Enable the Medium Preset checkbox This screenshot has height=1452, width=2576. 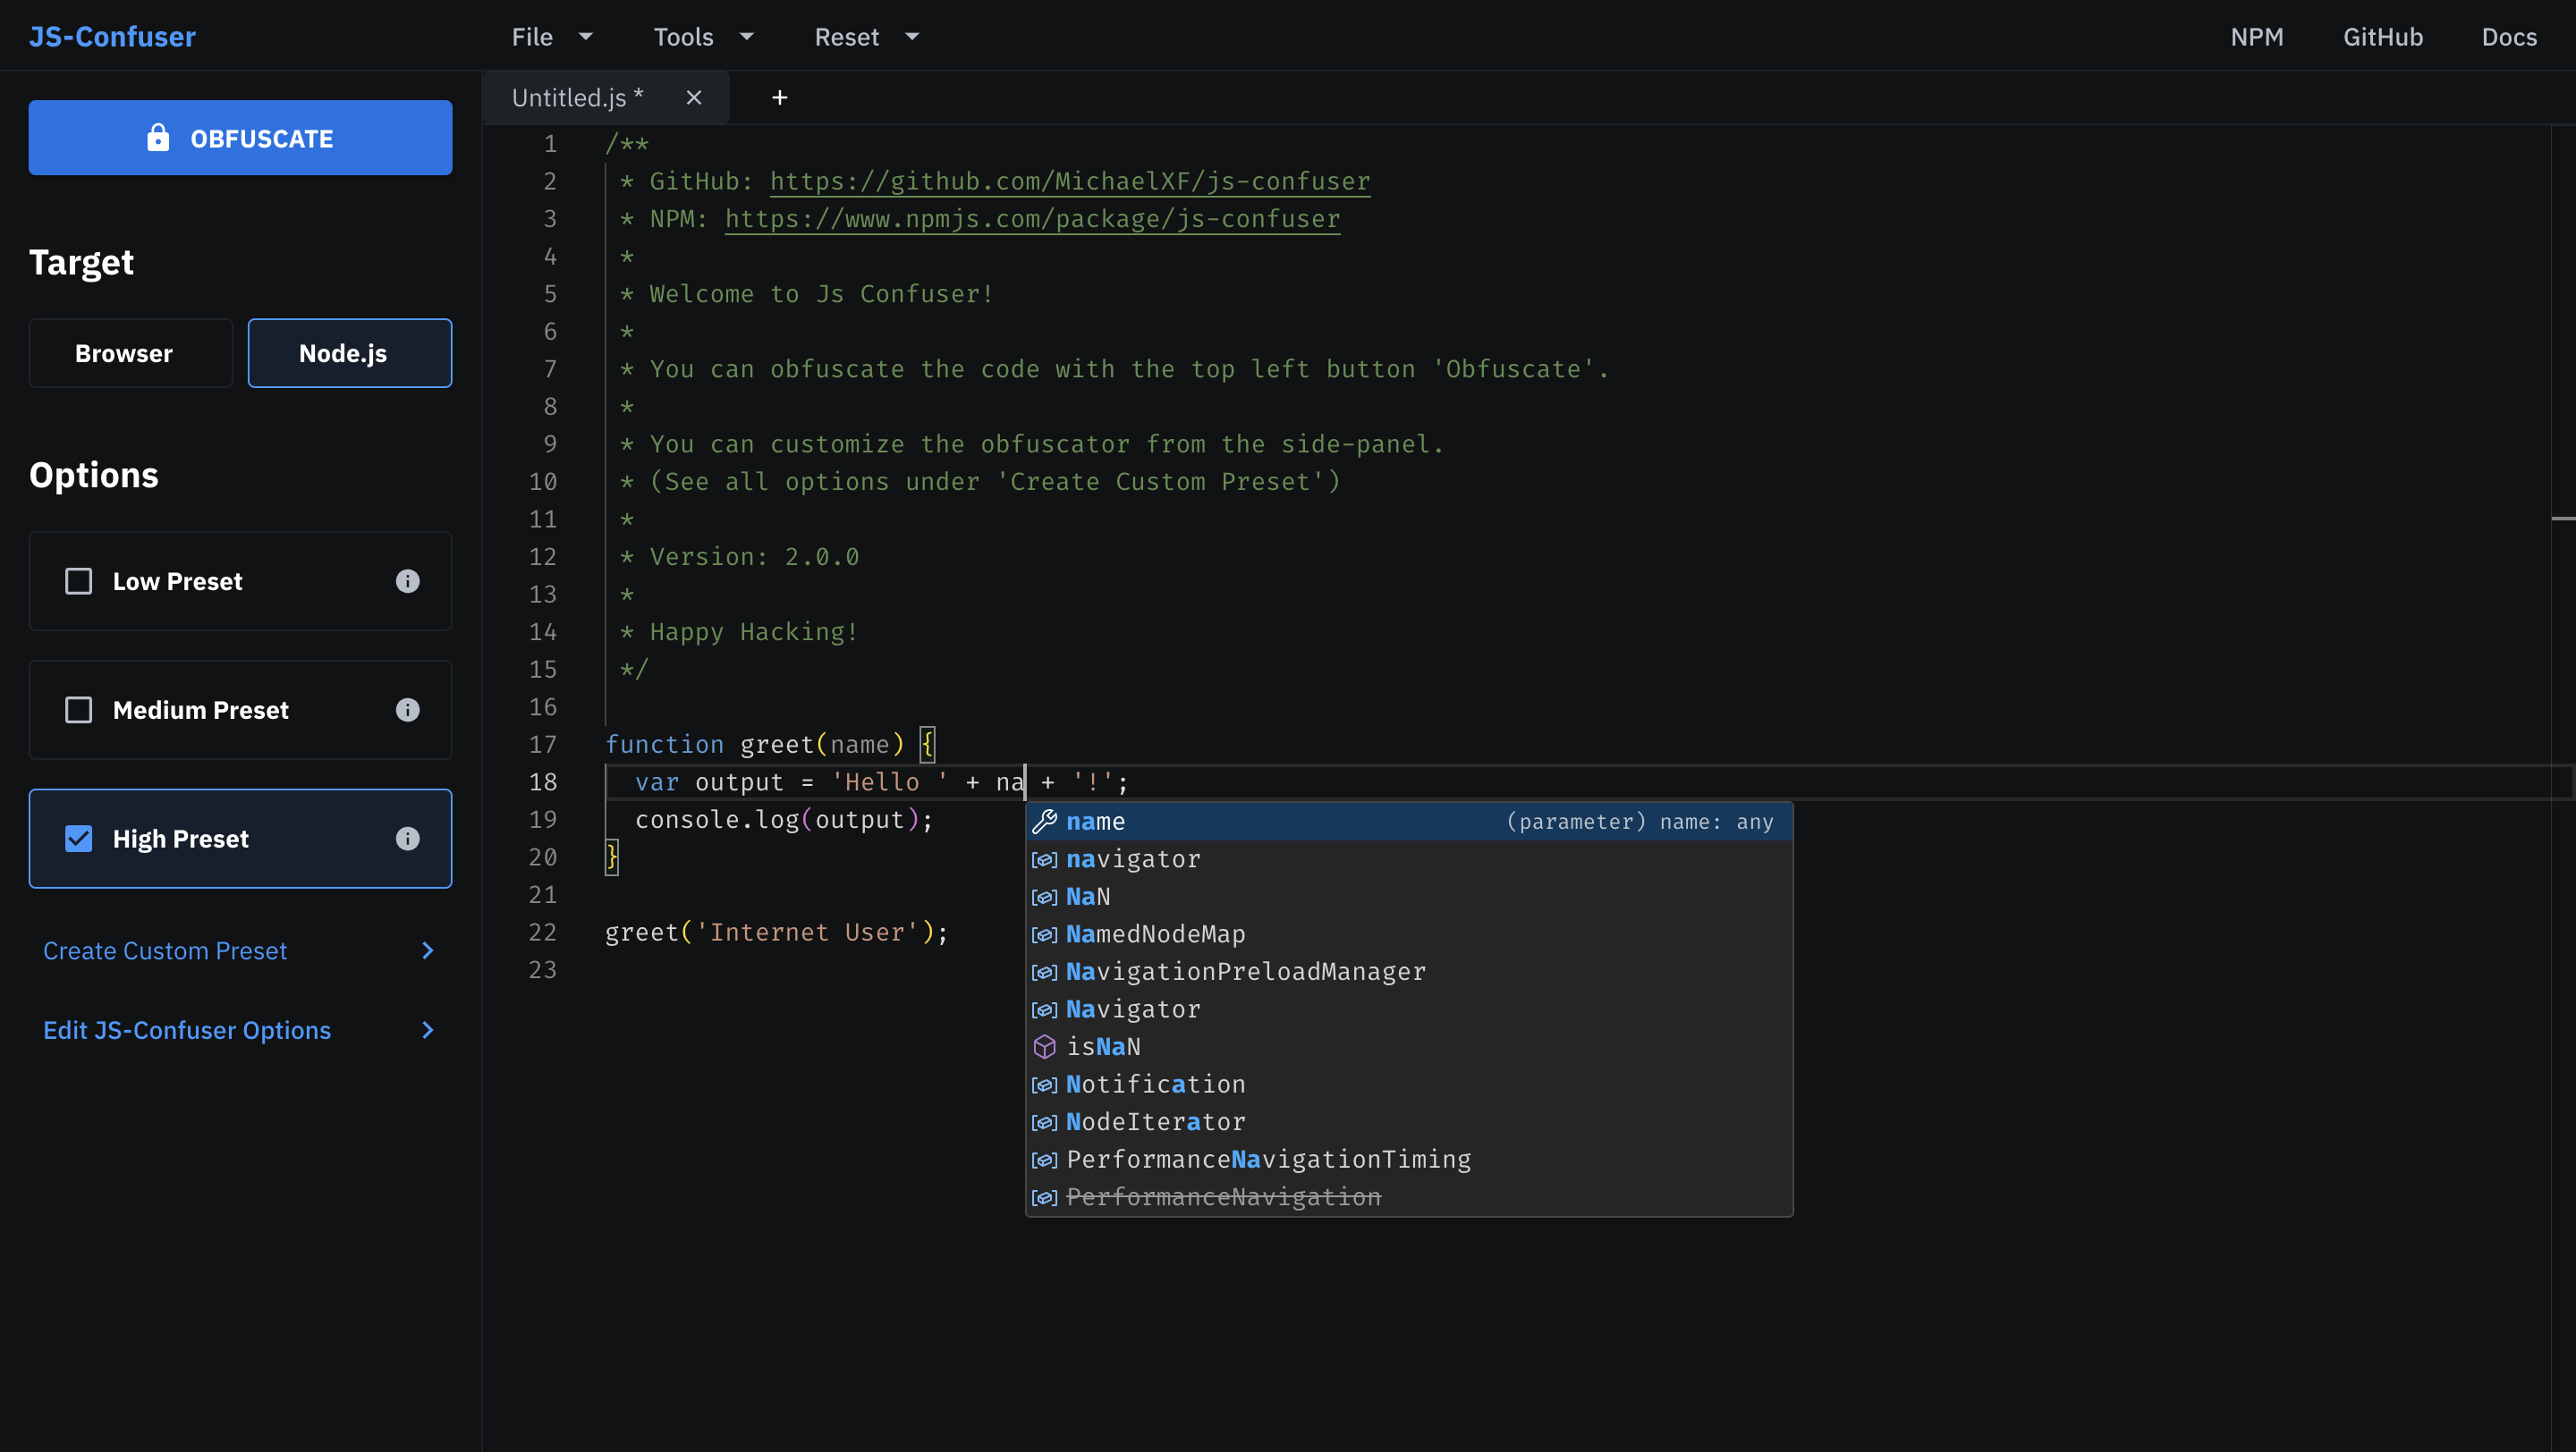(78, 711)
